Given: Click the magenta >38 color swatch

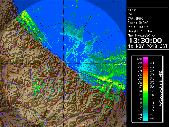Looking at the screenshot, I should tap(145, 59).
